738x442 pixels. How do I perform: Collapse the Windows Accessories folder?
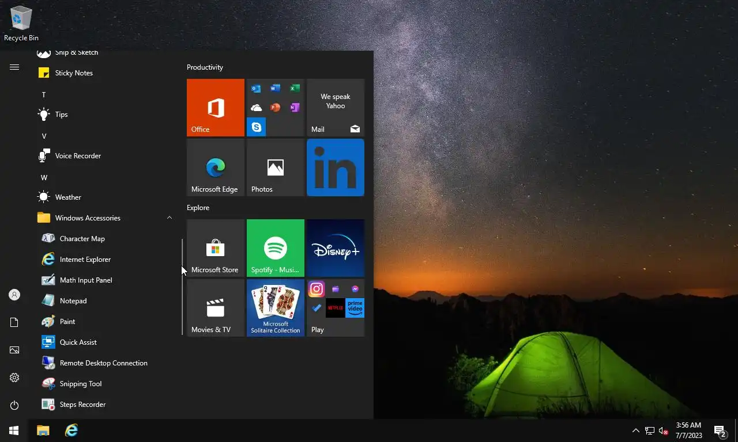click(104, 218)
